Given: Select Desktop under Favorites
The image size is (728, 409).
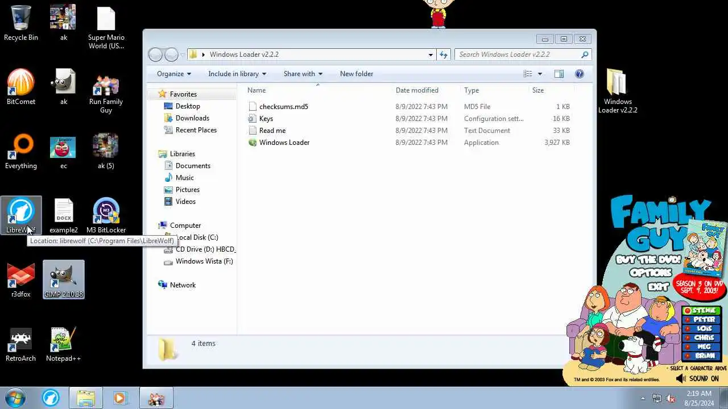Looking at the screenshot, I should tap(188, 106).
